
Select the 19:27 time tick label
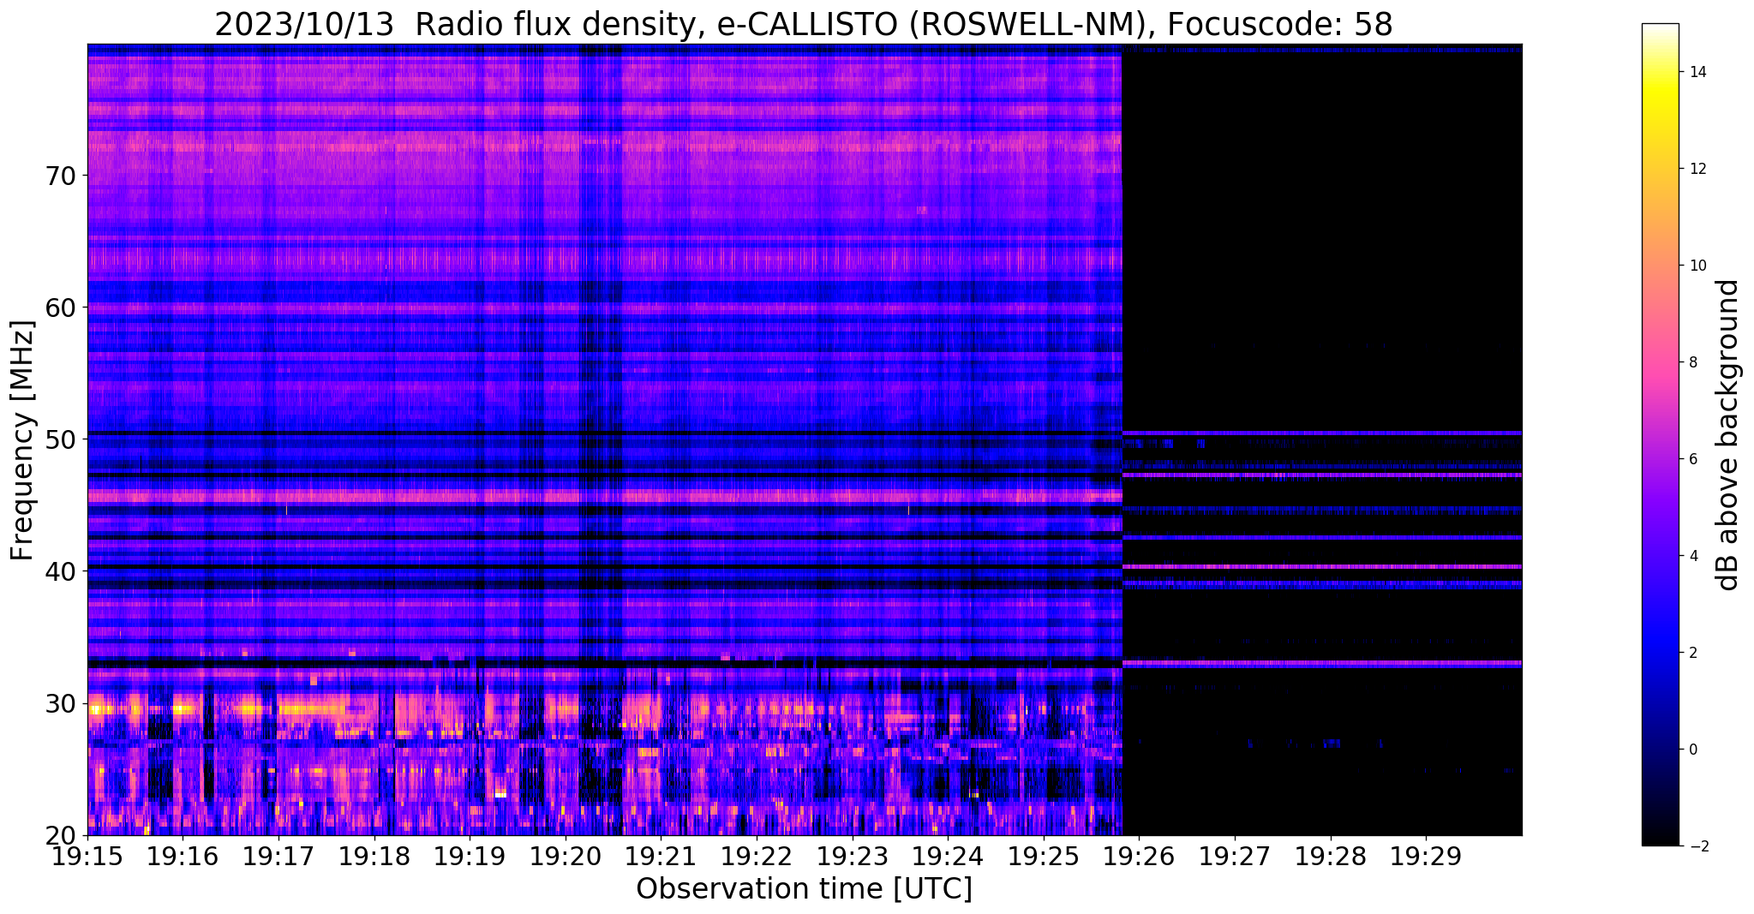1235,856
